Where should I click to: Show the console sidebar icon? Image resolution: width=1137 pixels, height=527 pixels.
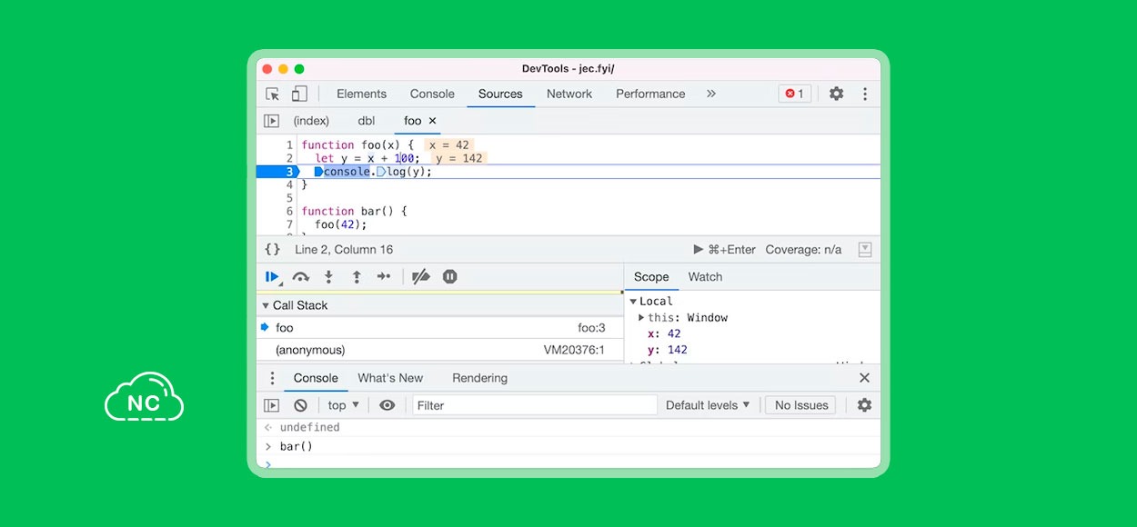pos(271,405)
